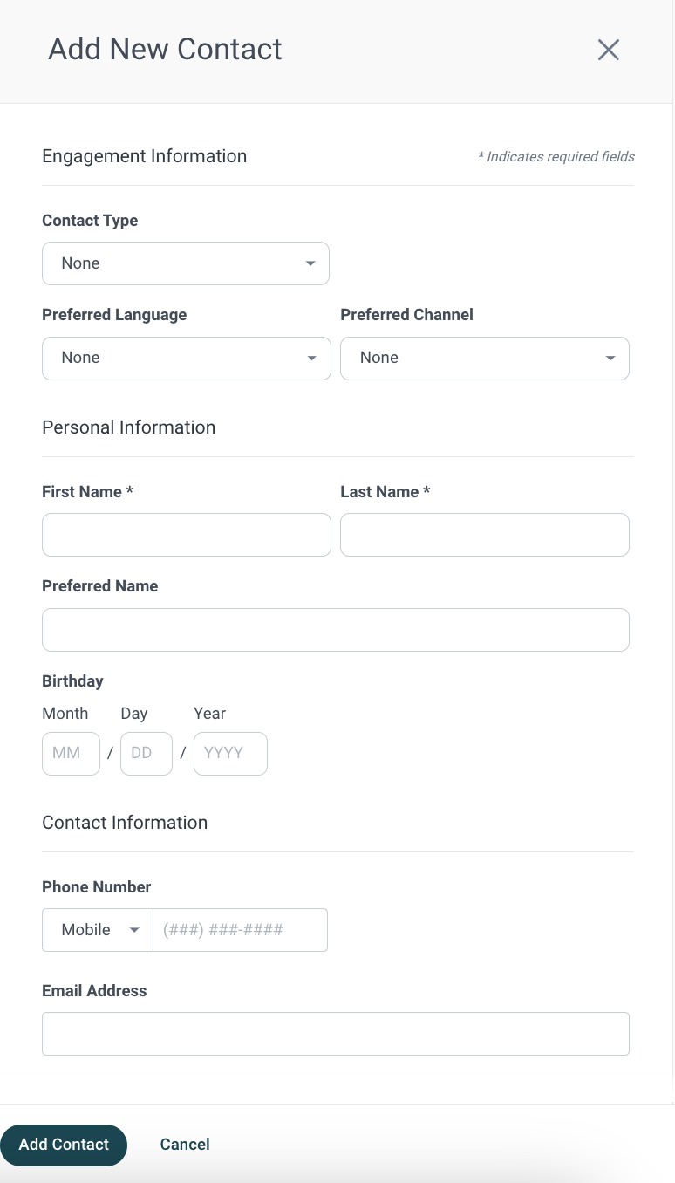
Task: Click the birthday Year YYYY field
Action: (230, 753)
